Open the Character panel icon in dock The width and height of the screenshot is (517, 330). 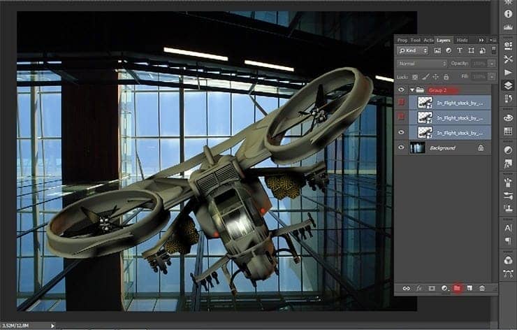pyautogui.click(x=508, y=228)
